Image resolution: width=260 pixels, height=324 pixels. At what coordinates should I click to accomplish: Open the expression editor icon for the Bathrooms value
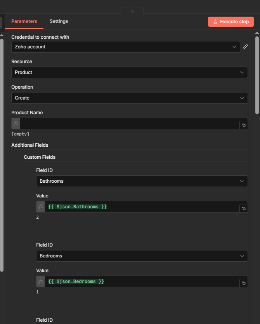pyautogui.click(x=244, y=208)
